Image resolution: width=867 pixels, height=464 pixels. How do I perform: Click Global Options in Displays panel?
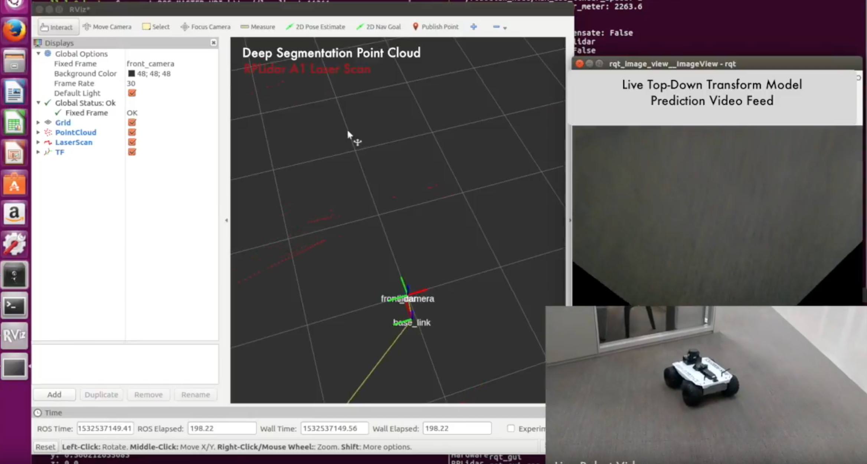click(81, 53)
